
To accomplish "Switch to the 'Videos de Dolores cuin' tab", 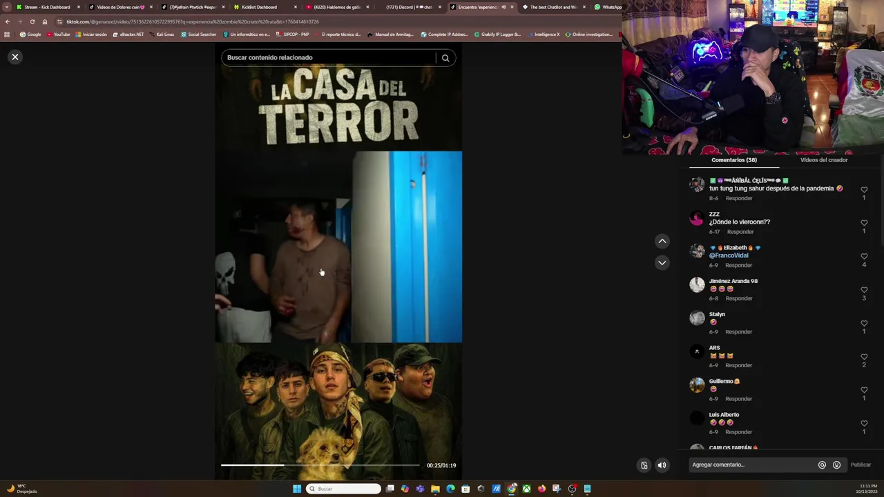I will (120, 7).
